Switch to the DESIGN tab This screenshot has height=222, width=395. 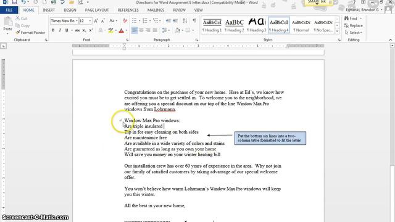coord(70,10)
